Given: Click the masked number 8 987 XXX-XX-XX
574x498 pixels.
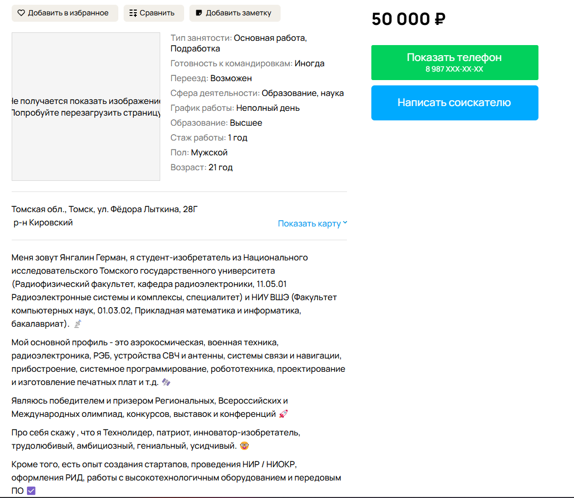Looking at the screenshot, I should click(x=454, y=69).
